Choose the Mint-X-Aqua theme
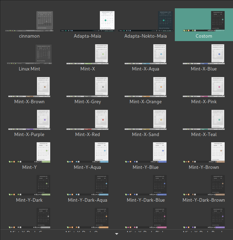 145,58
